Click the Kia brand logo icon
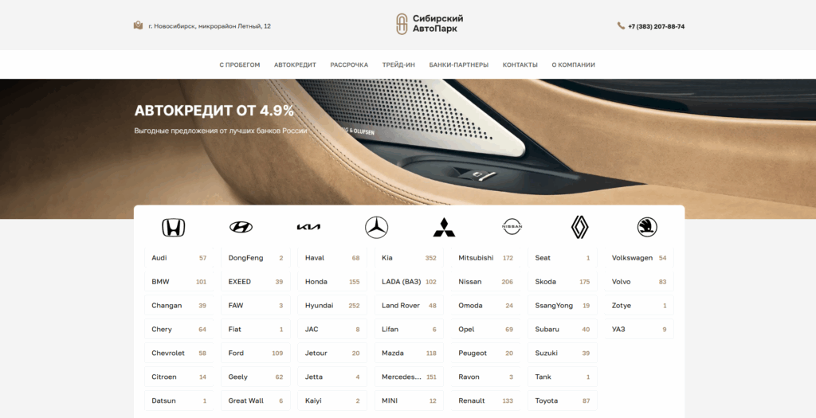The image size is (816, 418). click(308, 227)
